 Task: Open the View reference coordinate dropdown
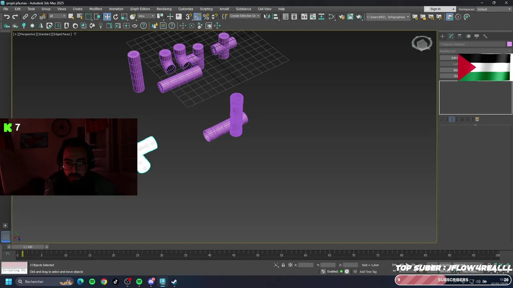[x=146, y=16]
